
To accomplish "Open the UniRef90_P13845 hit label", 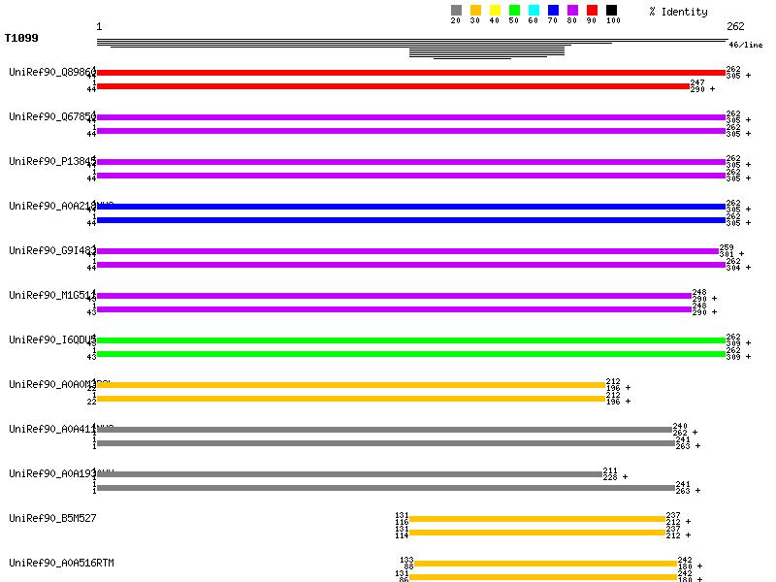I will (51, 161).
